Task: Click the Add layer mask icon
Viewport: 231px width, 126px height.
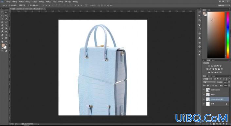Action: pyautogui.click(x=214, y=124)
